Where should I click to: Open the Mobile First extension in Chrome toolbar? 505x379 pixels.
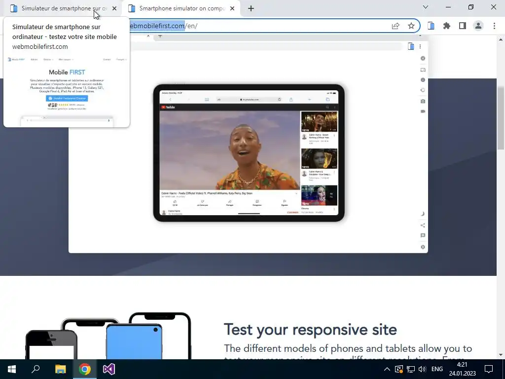click(x=431, y=26)
